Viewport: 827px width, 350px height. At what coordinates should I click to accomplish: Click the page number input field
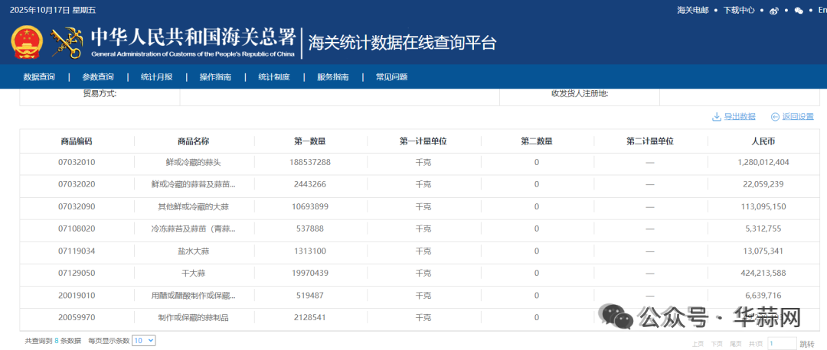pyautogui.click(x=782, y=344)
